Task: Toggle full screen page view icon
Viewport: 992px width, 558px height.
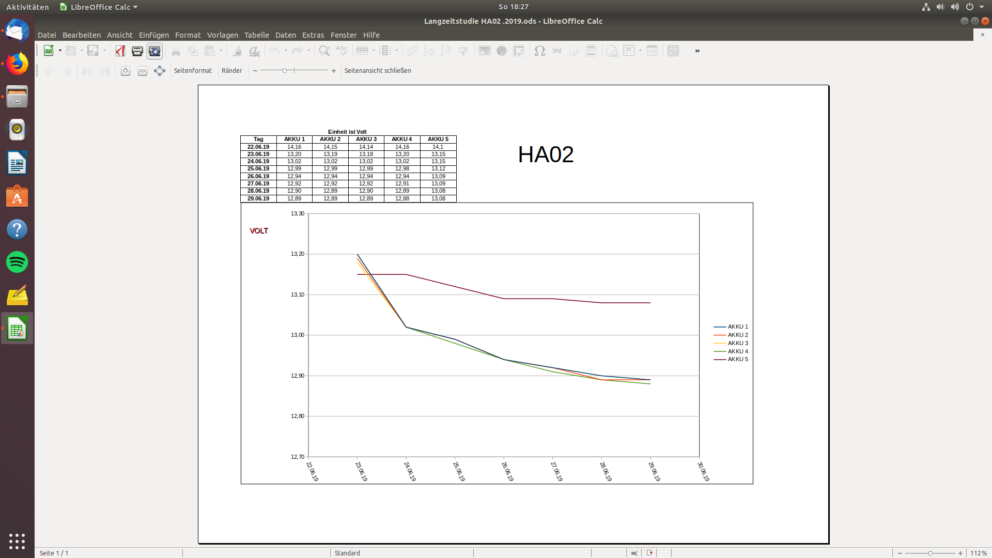Action: pos(160,71)
